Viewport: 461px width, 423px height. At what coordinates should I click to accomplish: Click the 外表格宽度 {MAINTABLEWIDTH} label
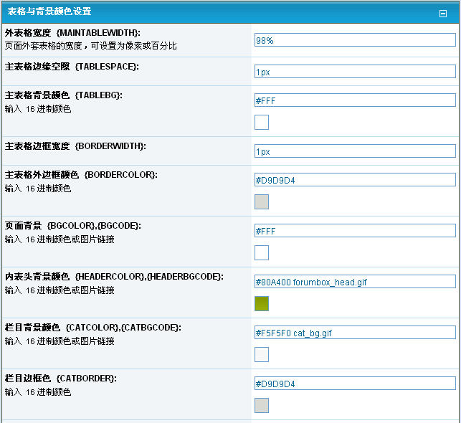(72, 33)
